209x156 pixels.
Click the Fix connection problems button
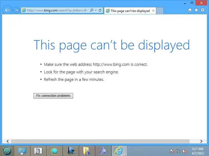tap(53, 96)
